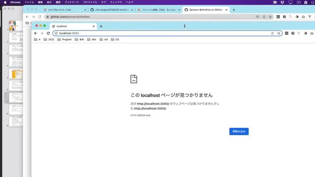Open QR-style extension in GitHub window toolbar
The height and width of the screenshot is (177, 315).
tap(278, 17)
